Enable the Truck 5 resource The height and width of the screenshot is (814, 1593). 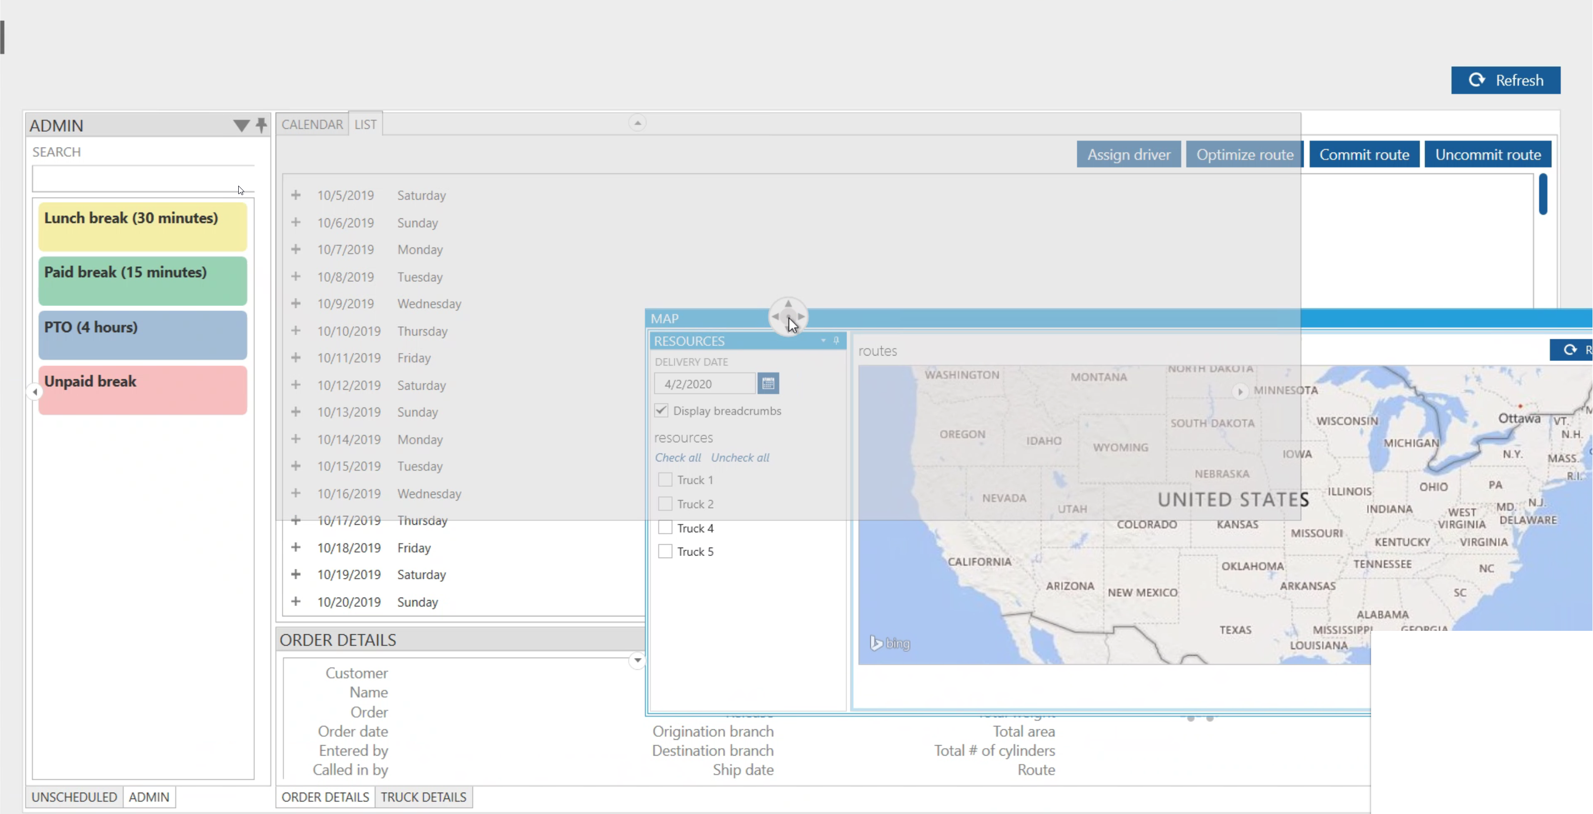(x=665, y=551)
